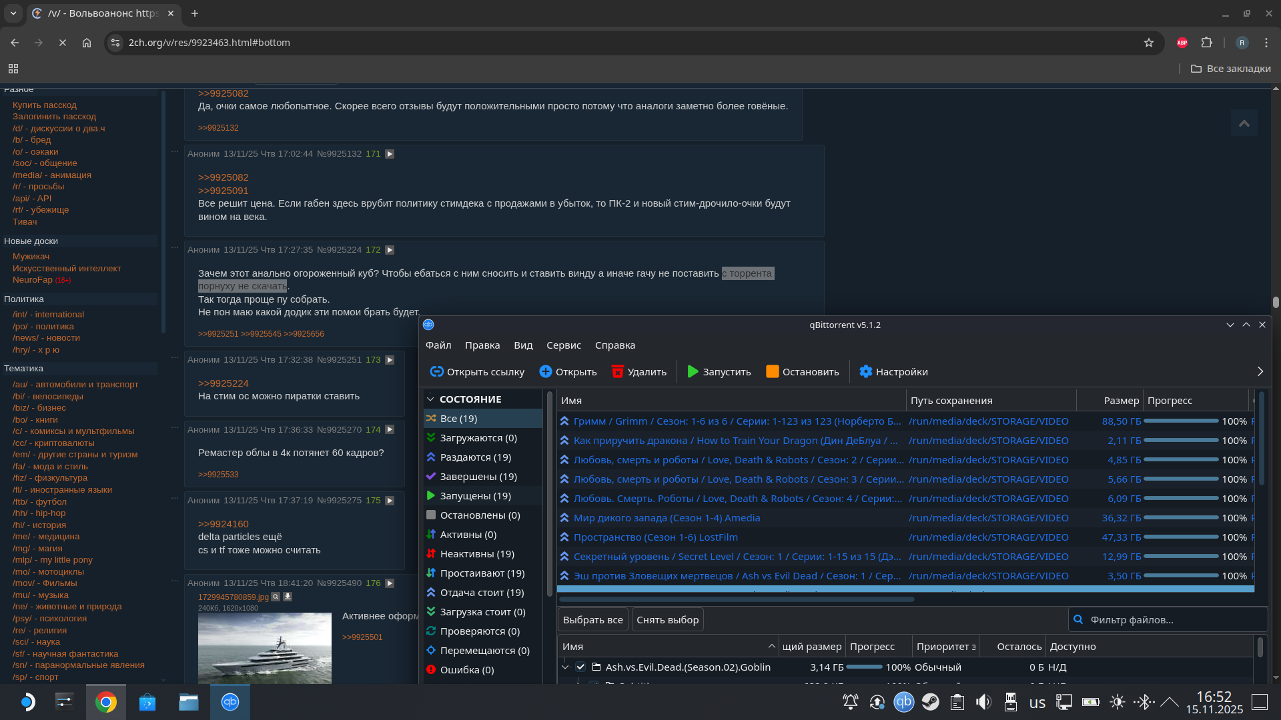Open Steam from the system tray
Image resolution: width=1281 pixels, height=720 pixels.
click(x=930, y=702)
